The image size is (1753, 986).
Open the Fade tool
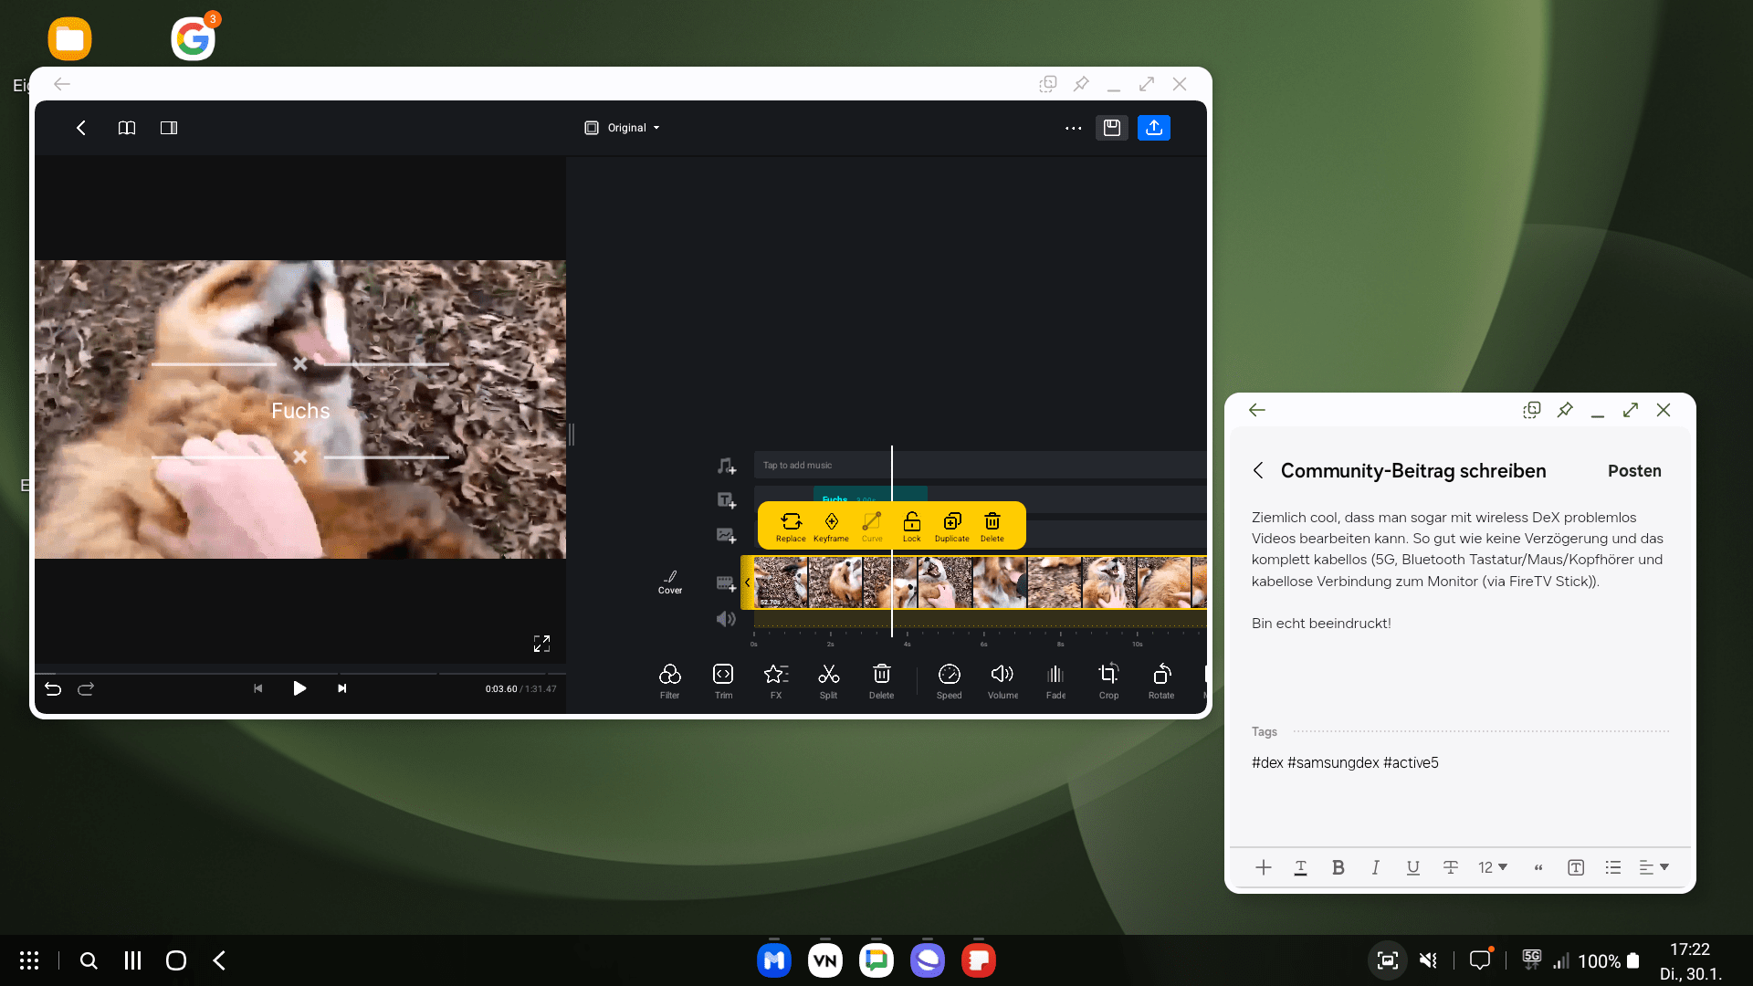(1055, 681)
